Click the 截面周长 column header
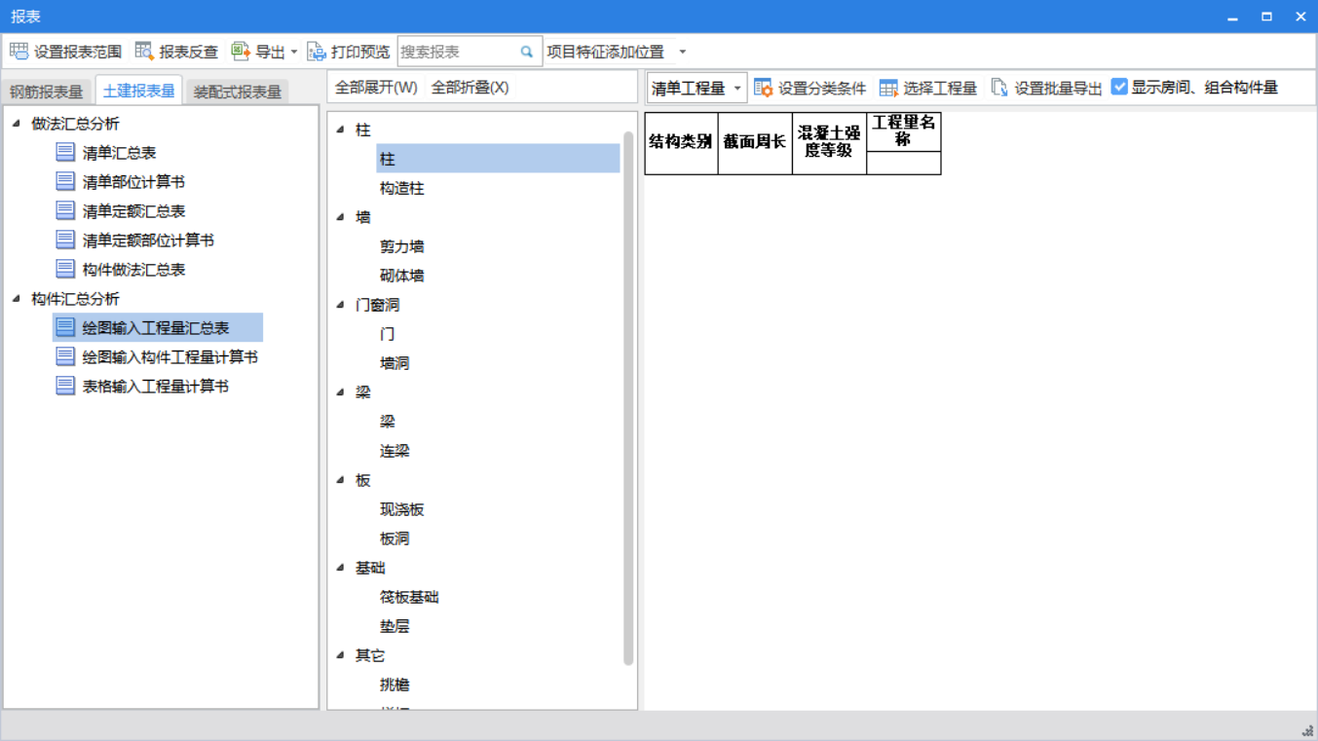 coord(755,143)
